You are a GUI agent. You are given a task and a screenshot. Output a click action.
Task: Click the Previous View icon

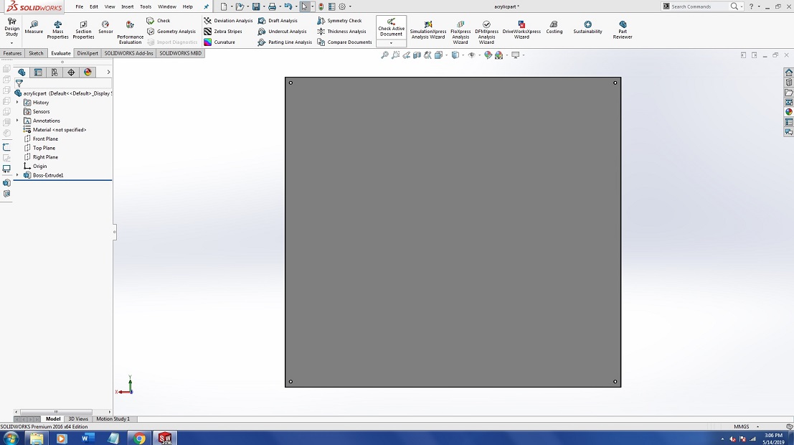[x=406, y=55]
